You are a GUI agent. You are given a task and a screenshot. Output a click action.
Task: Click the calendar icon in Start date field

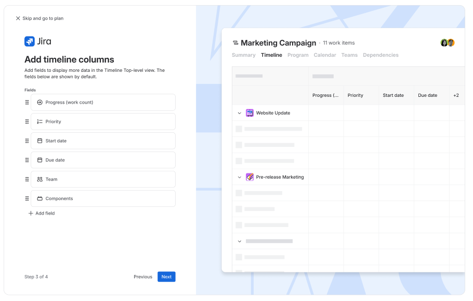40,141
